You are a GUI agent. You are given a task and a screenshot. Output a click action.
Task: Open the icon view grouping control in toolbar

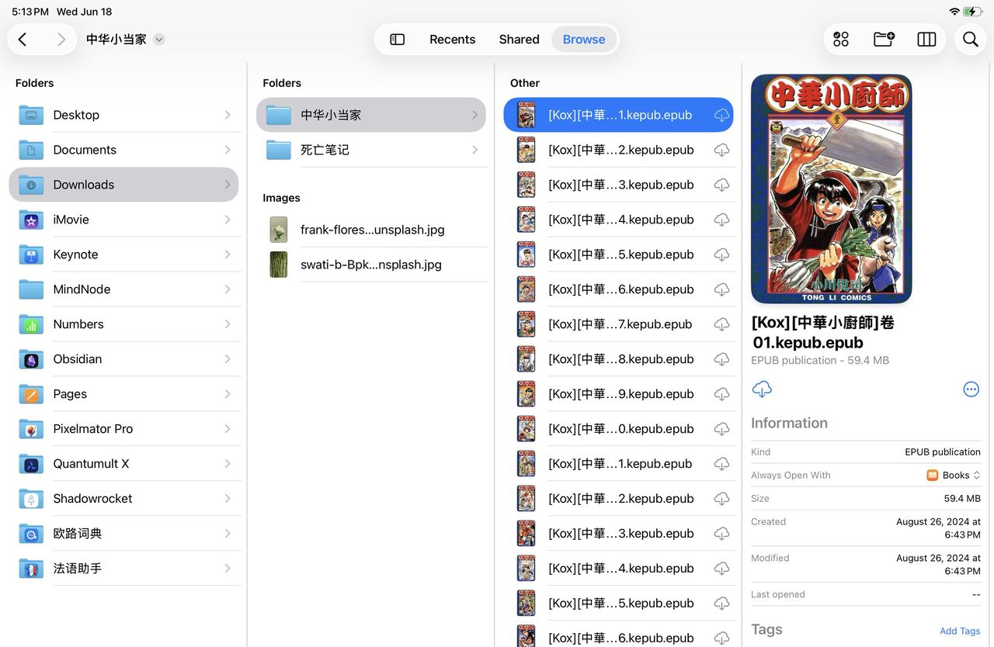click(839, 38)
